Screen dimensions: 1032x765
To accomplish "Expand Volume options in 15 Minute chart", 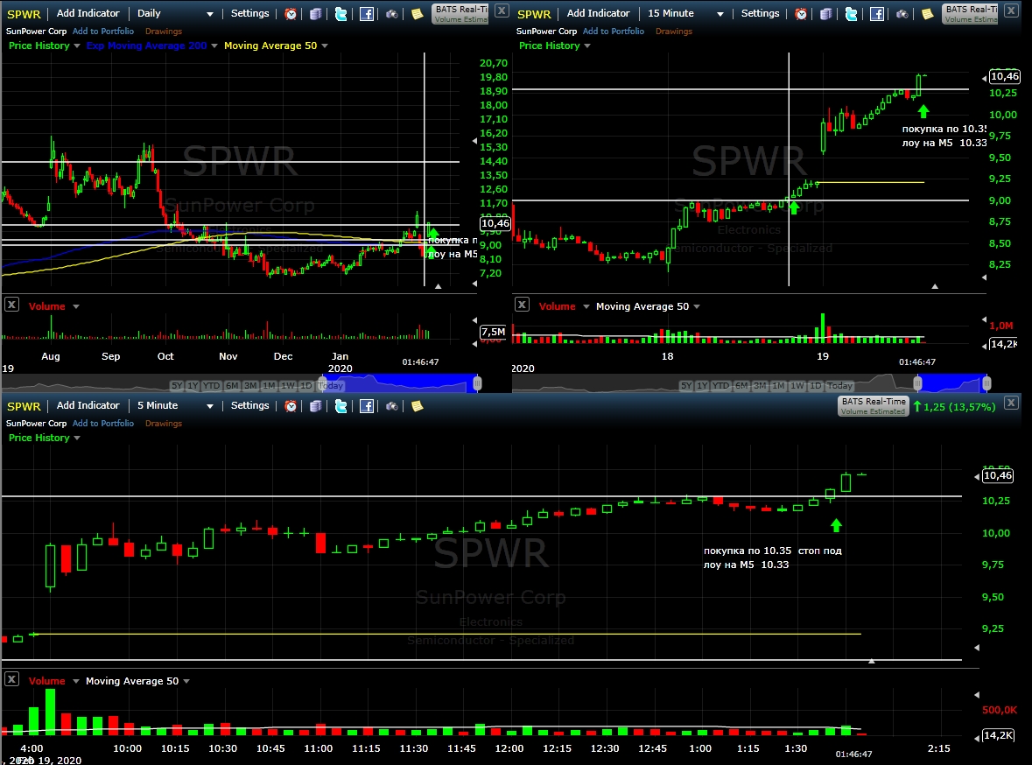I will pos(586,307).
